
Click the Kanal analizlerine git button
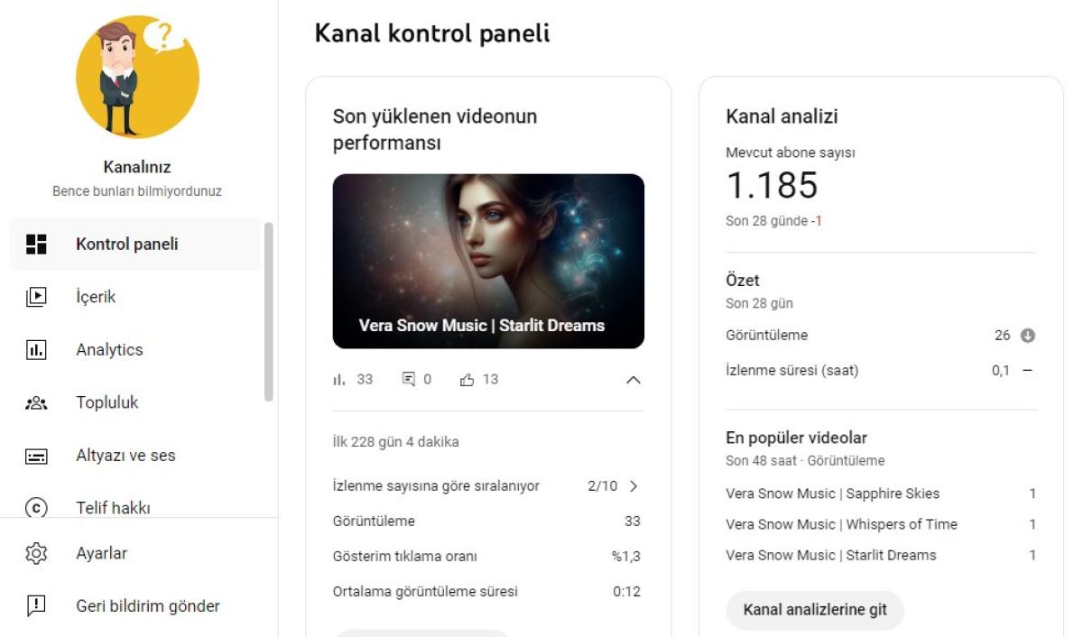click(x=815, y=610)
